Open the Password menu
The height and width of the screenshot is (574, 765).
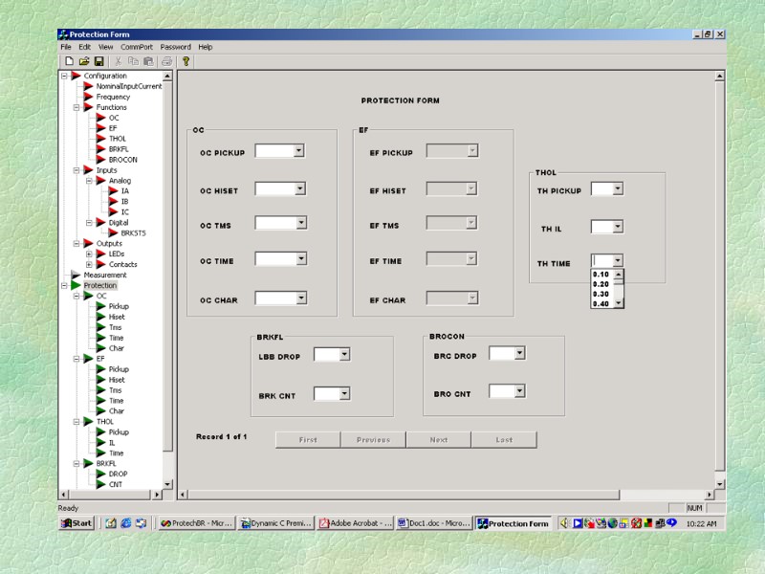175,47
